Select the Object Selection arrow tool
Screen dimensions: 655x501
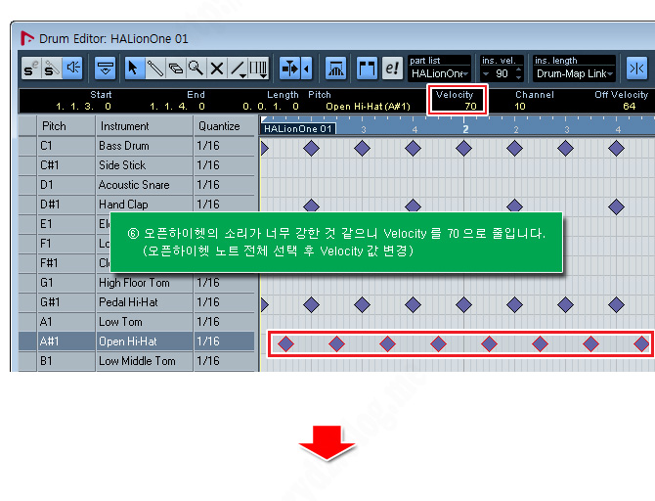tap(134, 68)
